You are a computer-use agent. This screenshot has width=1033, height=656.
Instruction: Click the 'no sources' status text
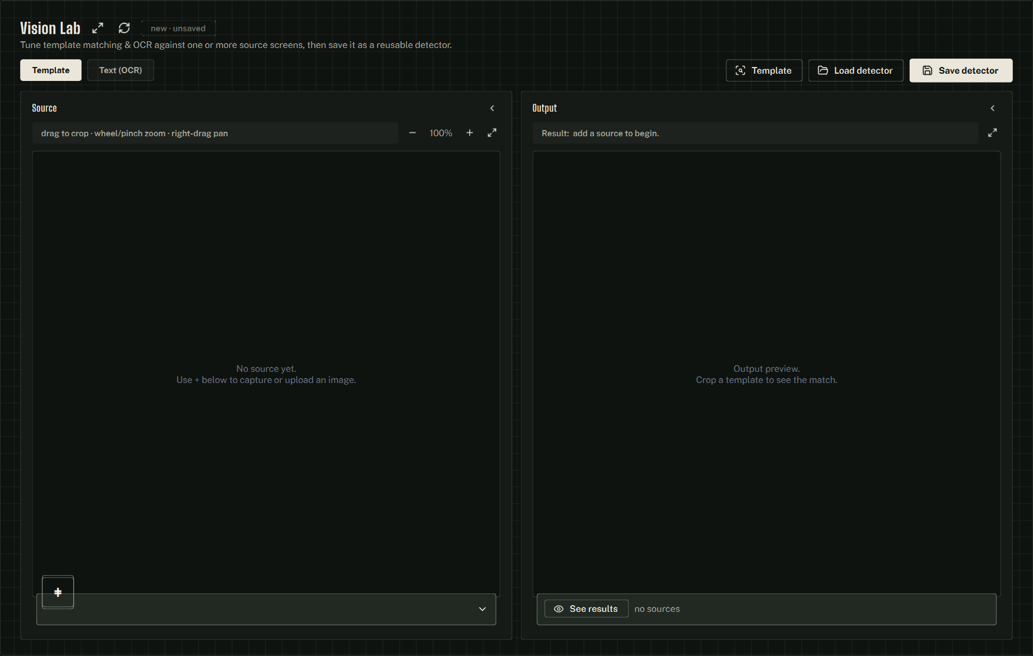pyautogui.click(x=657, y=609)
